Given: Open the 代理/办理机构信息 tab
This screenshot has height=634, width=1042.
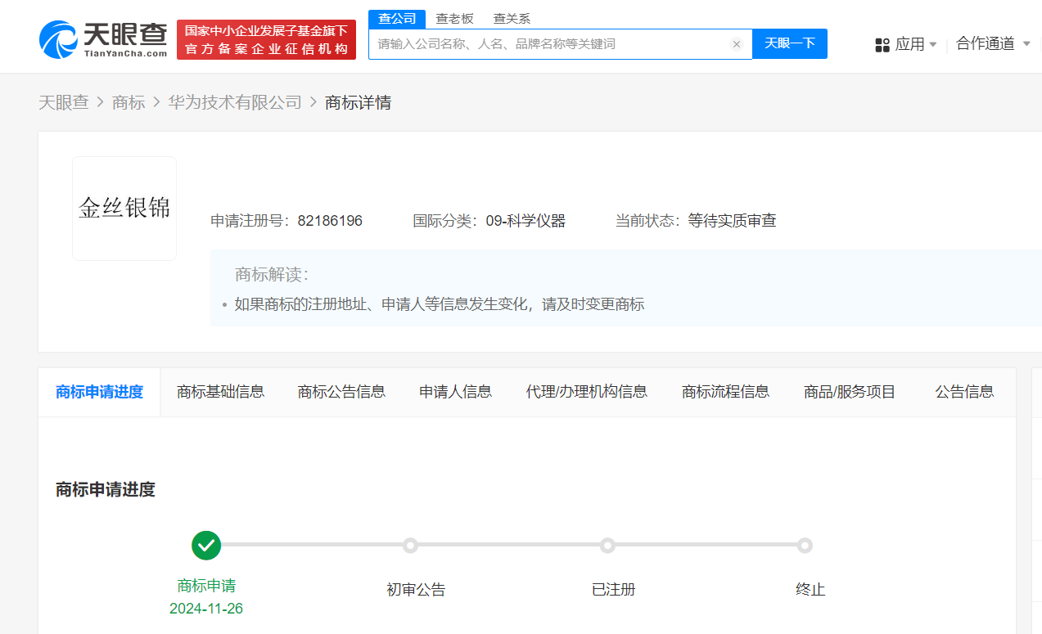Looking at the screenshot, I should (586, 392).
